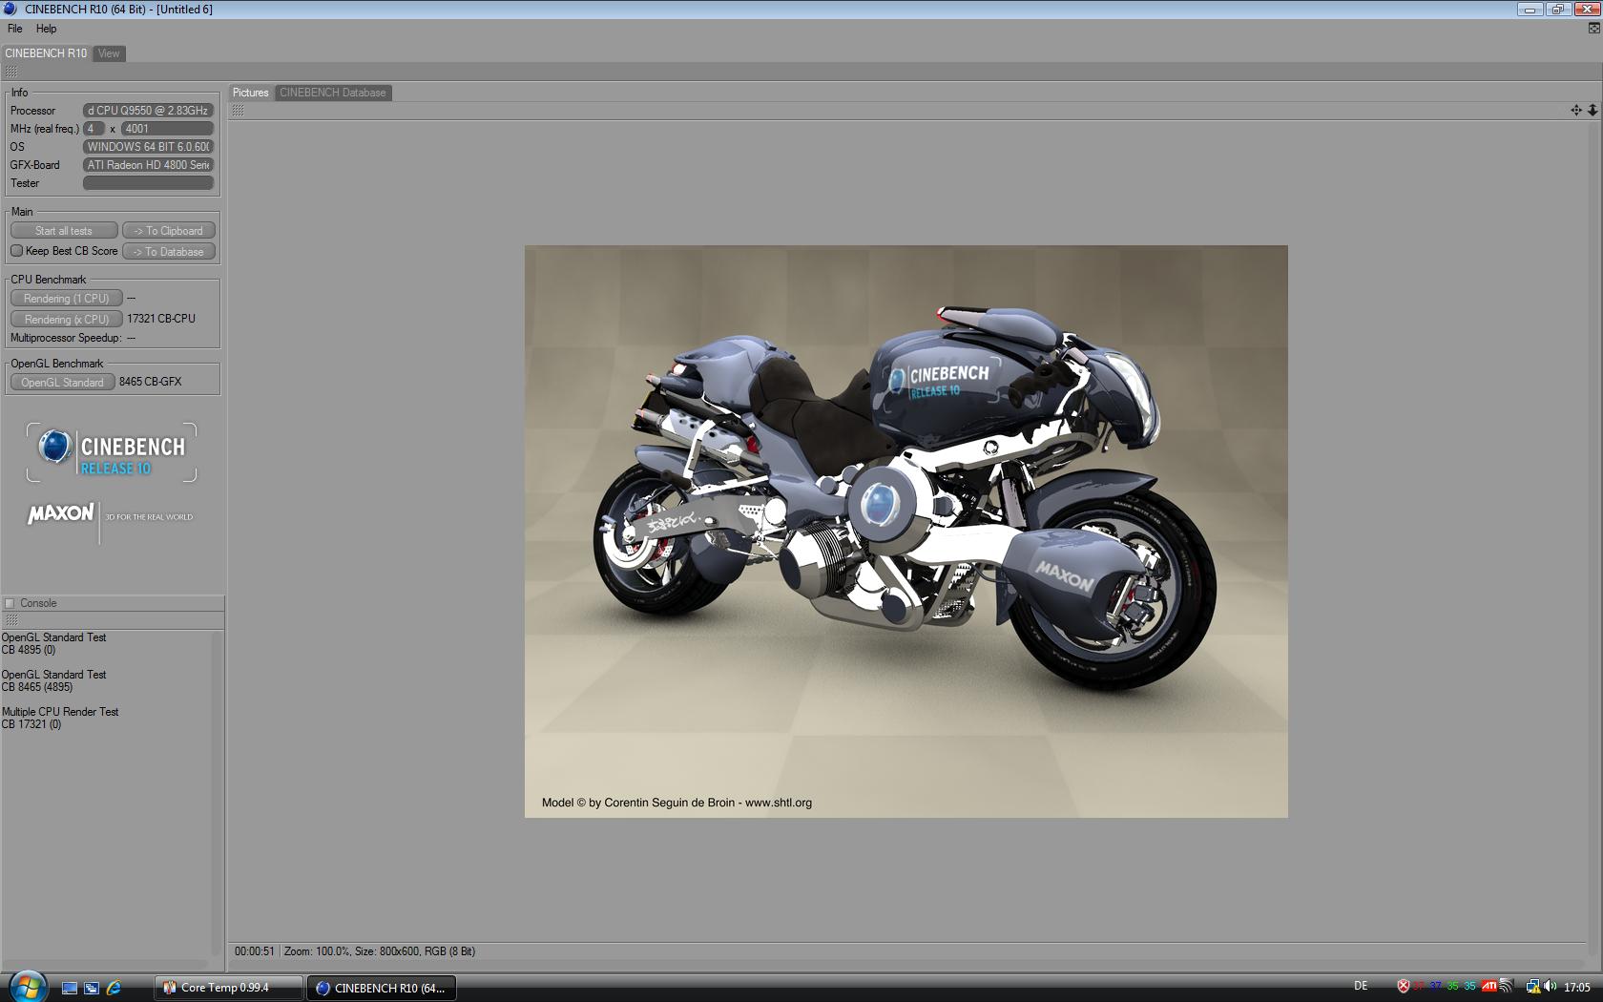Select the Pictures tab

pyautogui.click(x=251, y=93)
